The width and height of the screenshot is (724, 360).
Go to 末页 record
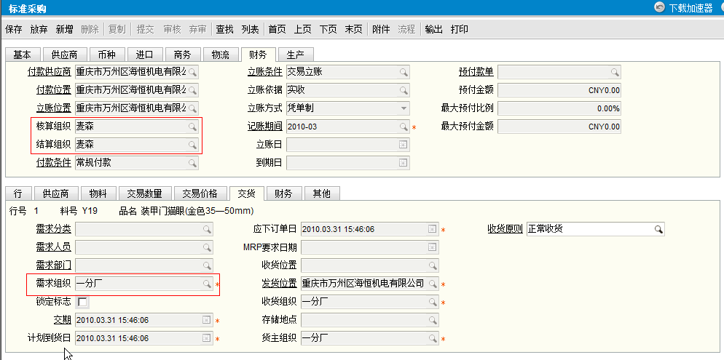coord(354,30)
